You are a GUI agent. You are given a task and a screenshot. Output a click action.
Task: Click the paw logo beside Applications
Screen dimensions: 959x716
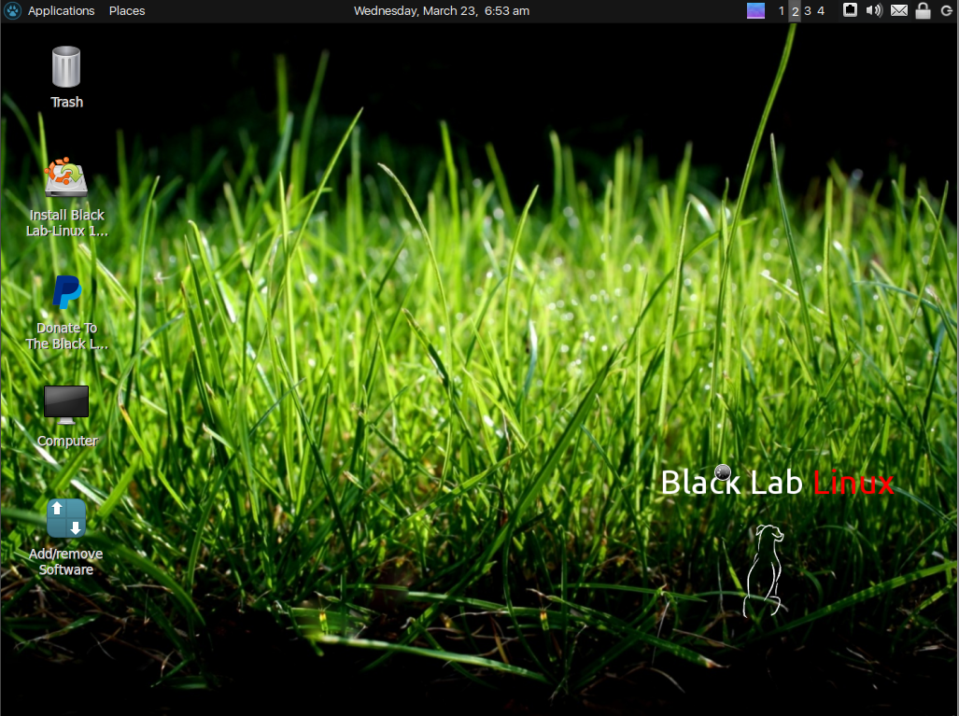point(13,10)
